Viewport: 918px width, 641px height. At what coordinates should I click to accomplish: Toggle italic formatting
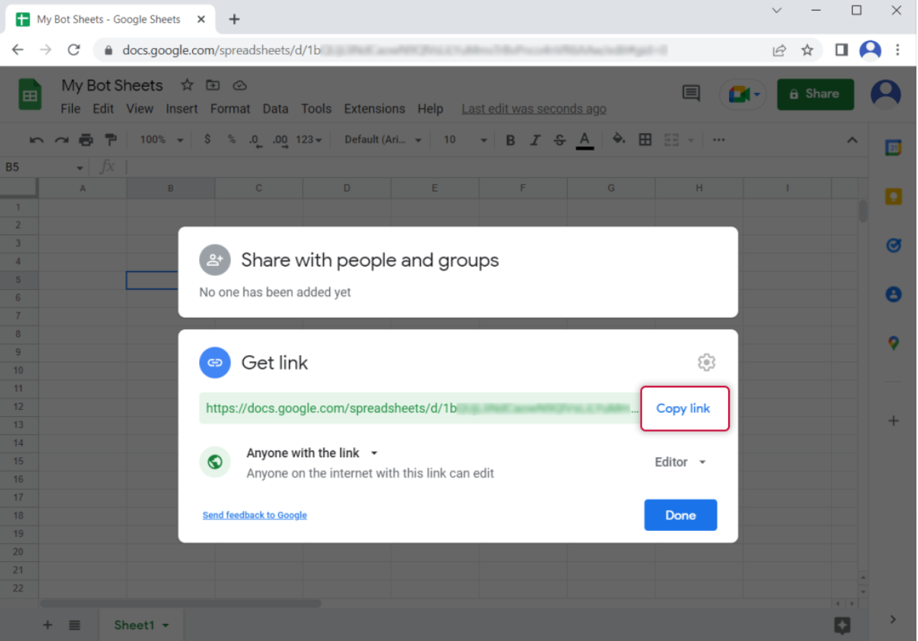[x=535, y=140]
